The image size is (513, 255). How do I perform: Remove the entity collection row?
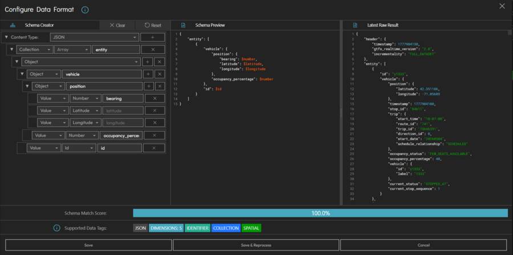[x=152, y=50]
